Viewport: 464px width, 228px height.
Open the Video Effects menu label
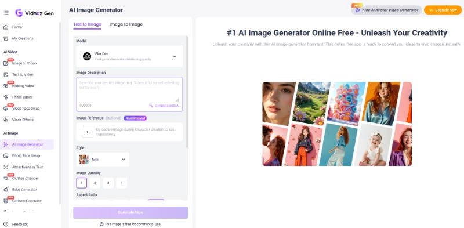(23, 120)
